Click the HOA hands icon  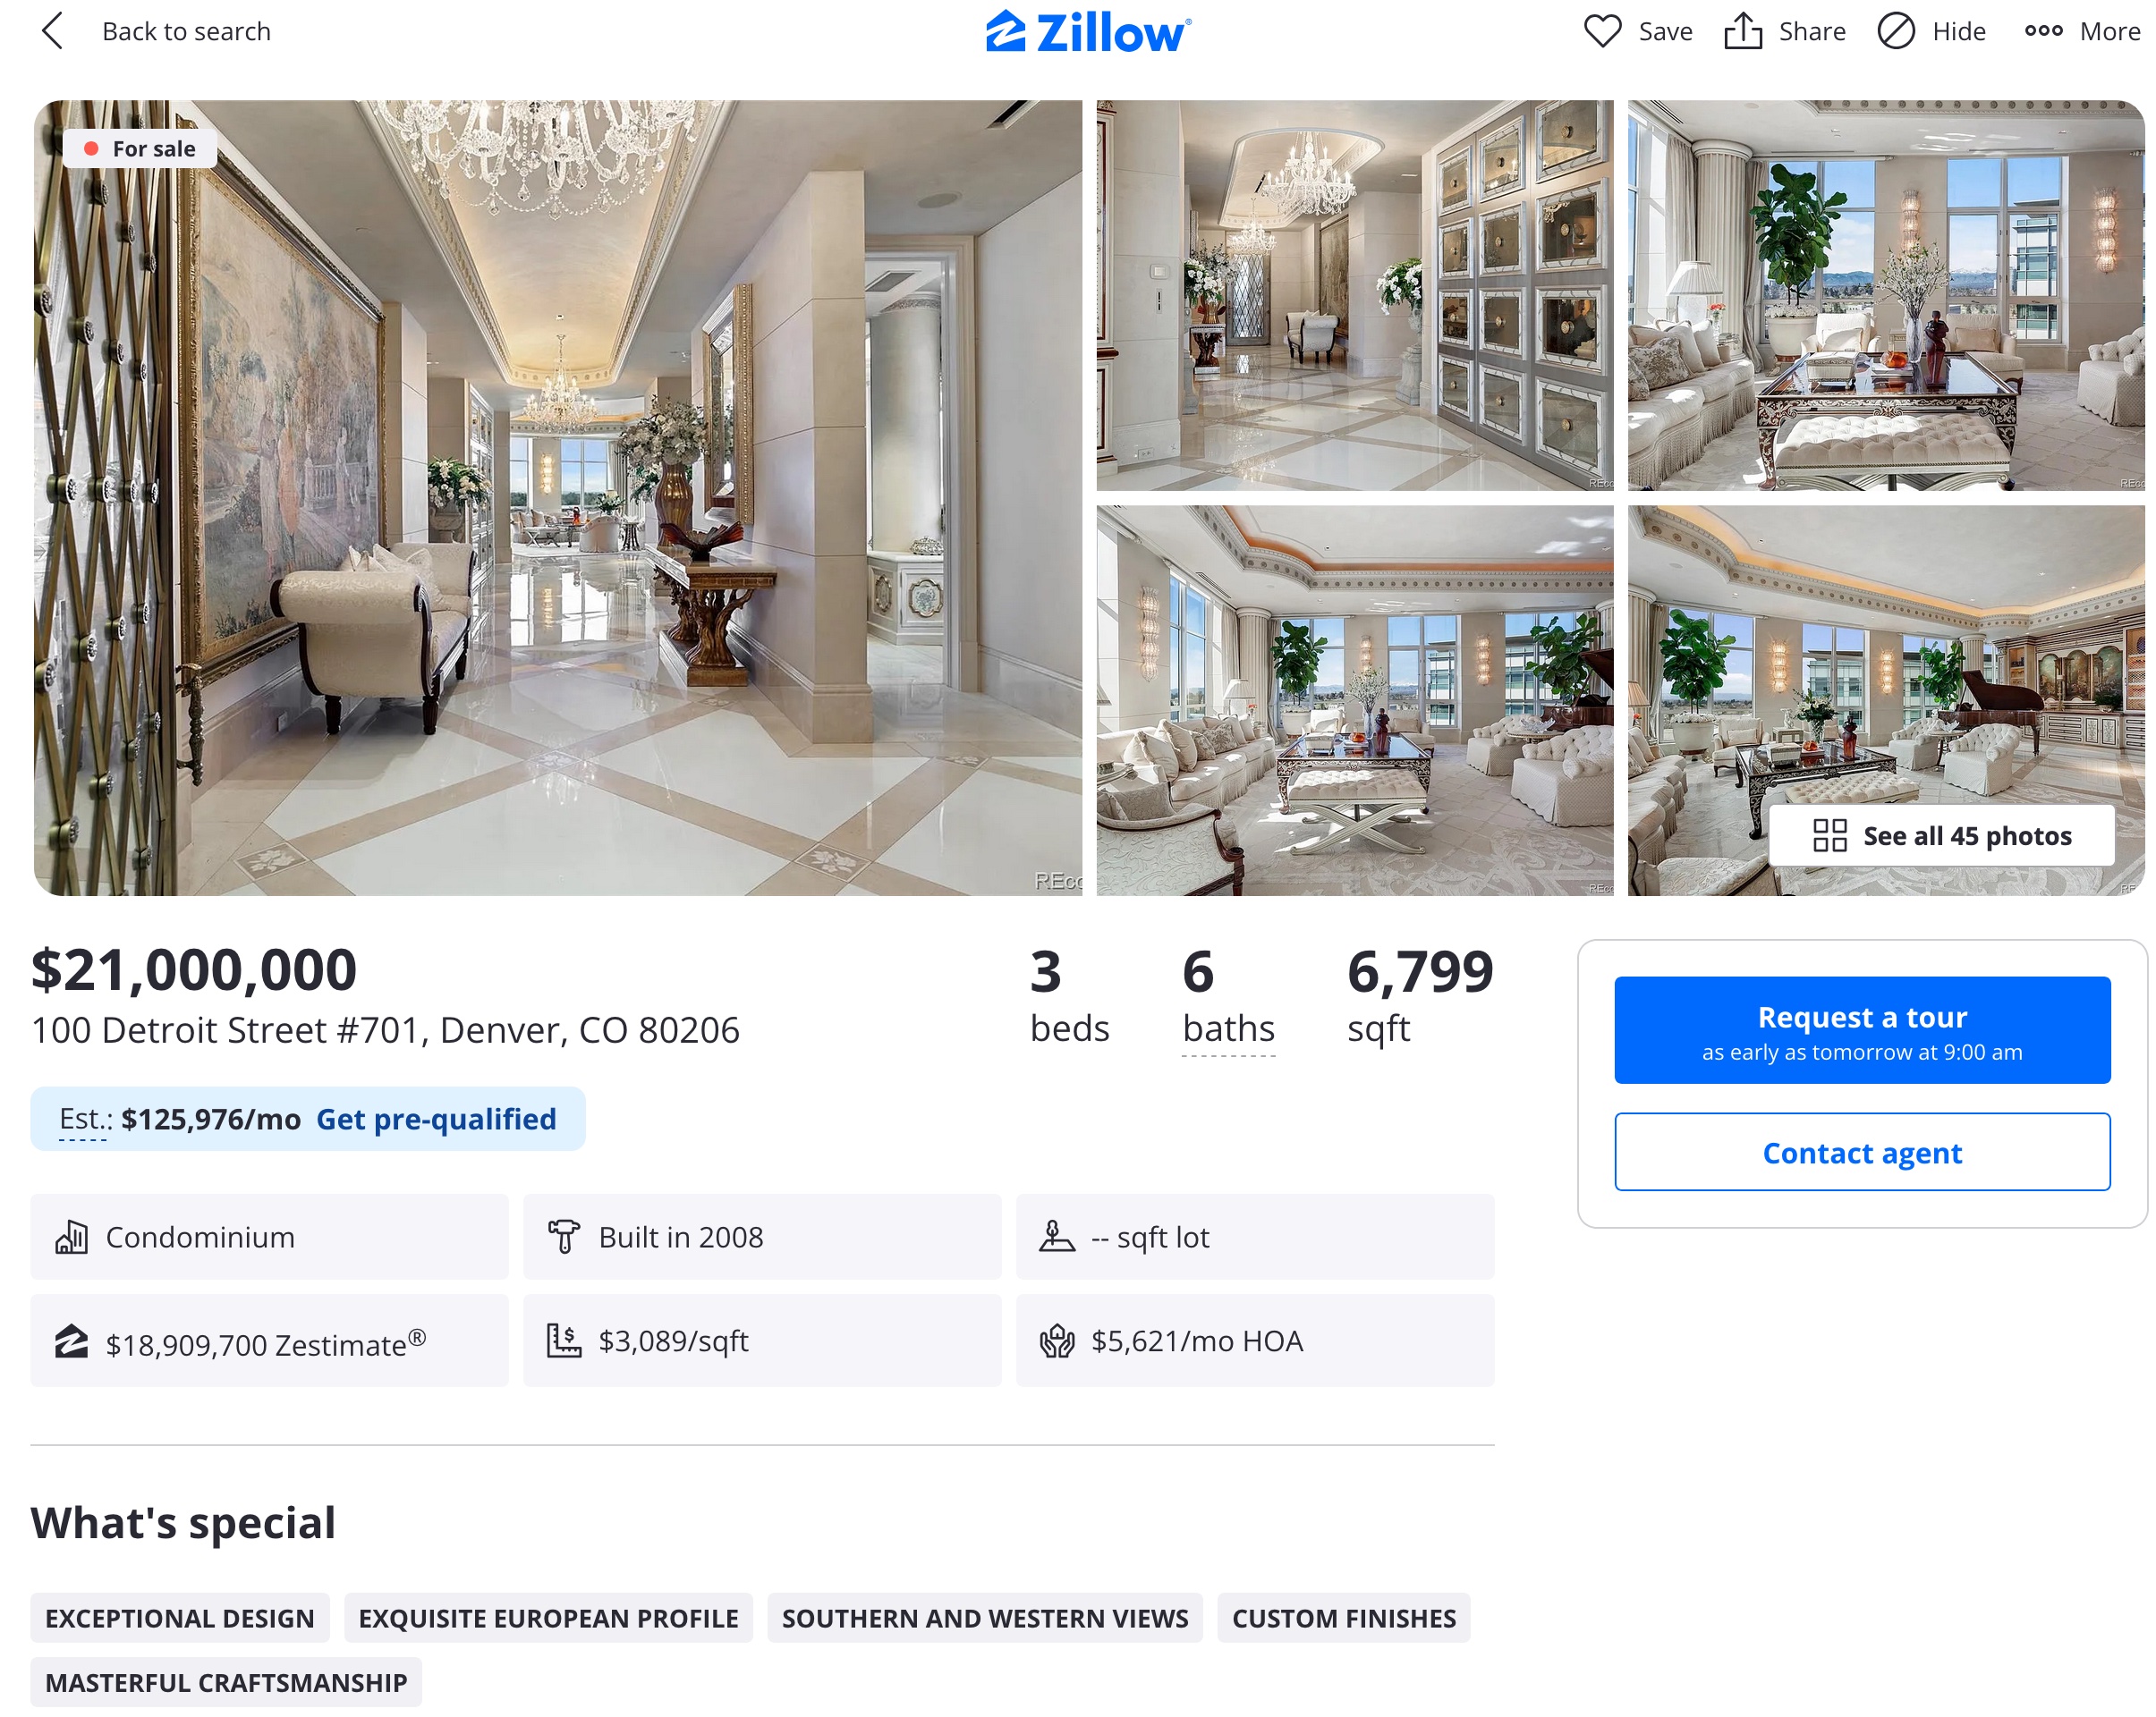[1057, 1341]
